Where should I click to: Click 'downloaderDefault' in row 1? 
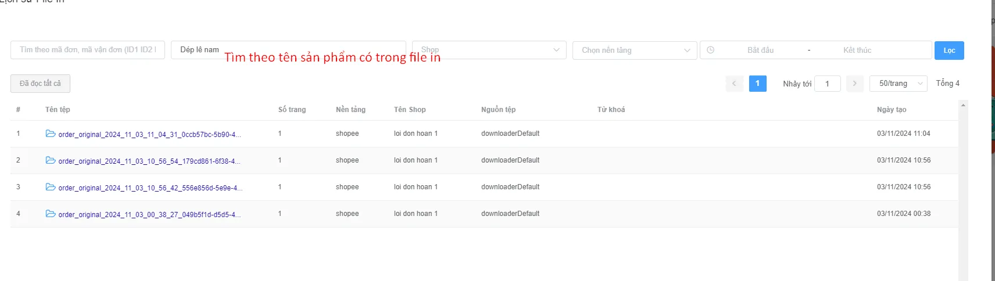[x=510, y=134]
